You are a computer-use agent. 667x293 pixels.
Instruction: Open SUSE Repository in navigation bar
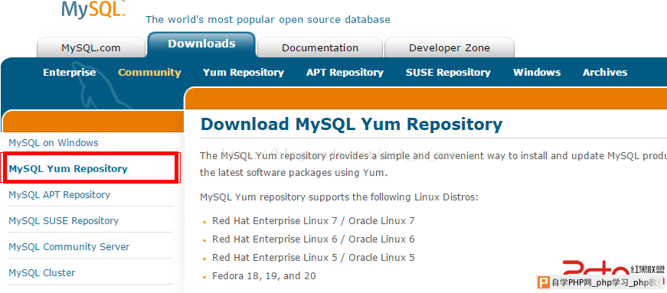pyautogui.click(x=448, y=72)
